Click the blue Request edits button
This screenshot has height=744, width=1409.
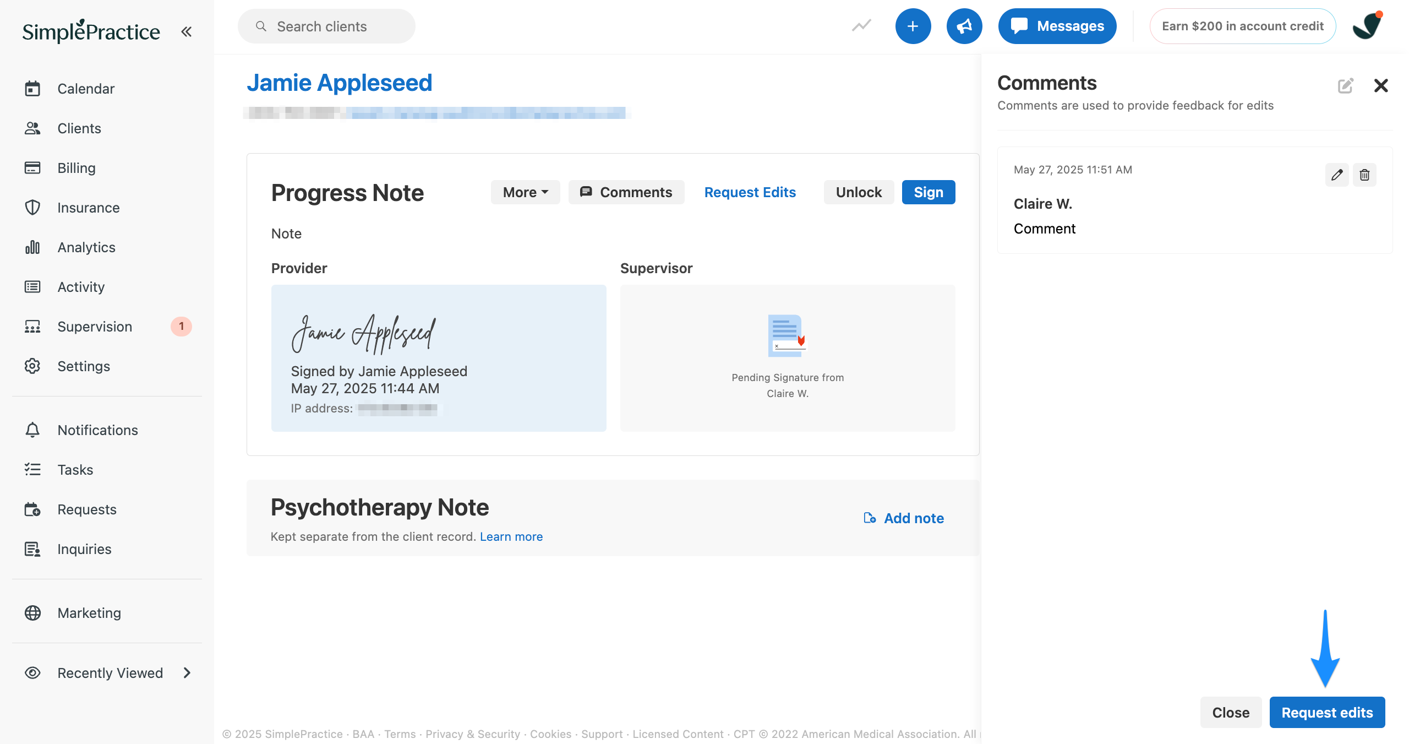click(x=1327, y=713)
